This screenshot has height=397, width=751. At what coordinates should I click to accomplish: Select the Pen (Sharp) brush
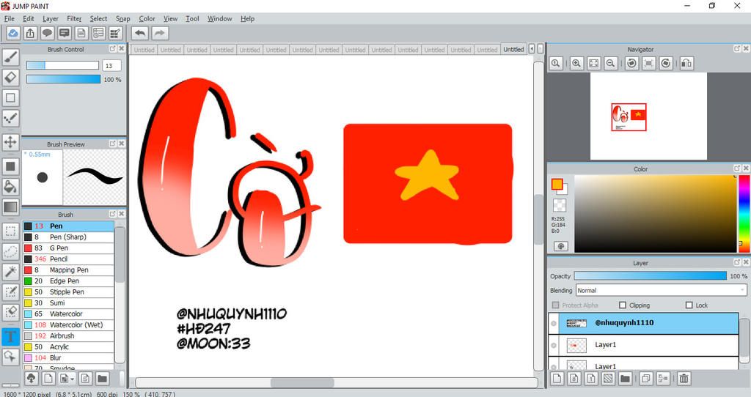tap(68, 237)
